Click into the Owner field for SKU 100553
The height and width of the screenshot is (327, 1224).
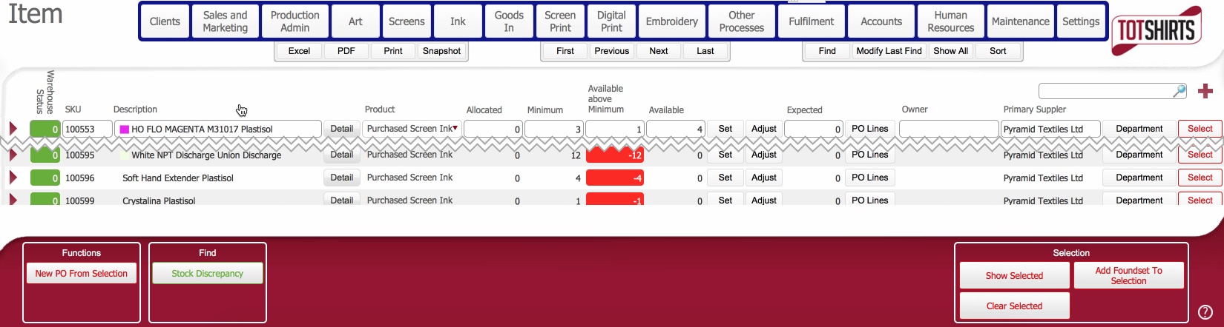pos(948,129)
